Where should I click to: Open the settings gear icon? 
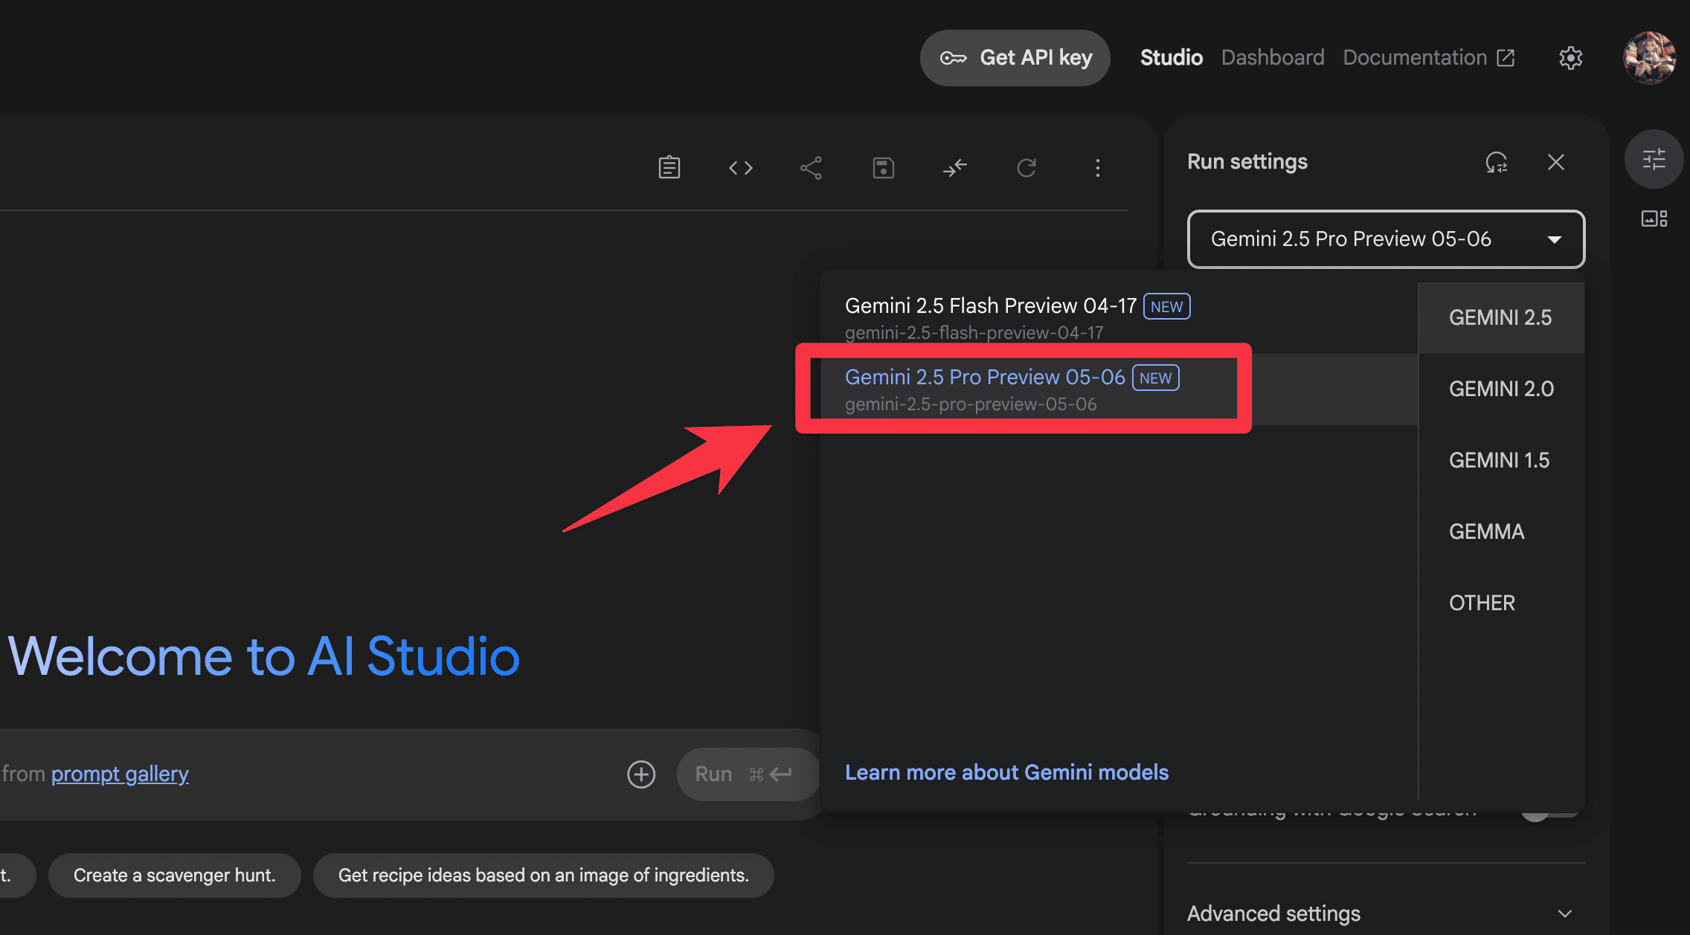click(1570, 58)
